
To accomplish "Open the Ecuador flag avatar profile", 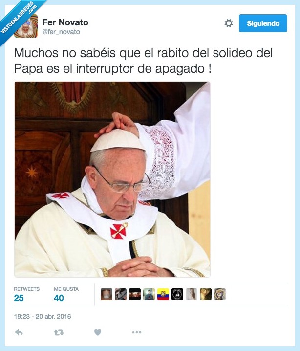I will [163, 294].
